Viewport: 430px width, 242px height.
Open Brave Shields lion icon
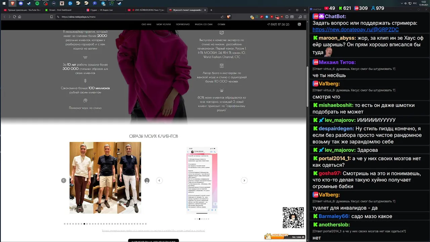click(229, 17)
